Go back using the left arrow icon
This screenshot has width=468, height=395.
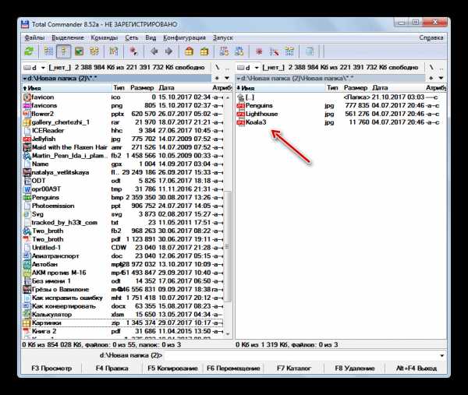[x=154, y=51]
